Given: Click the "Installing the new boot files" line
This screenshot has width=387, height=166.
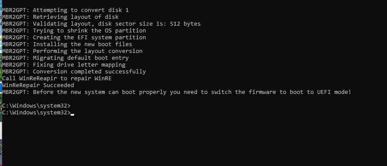Looking at the screenshot, I should tap(67, 44).
